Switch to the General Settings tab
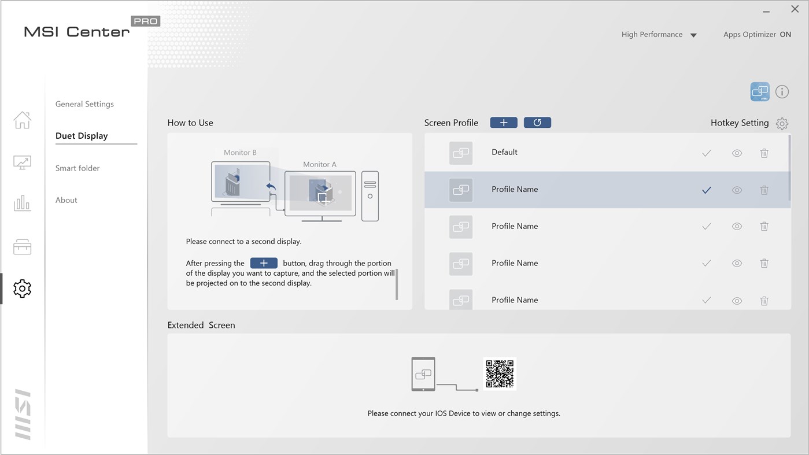 [x=84, y=104]
